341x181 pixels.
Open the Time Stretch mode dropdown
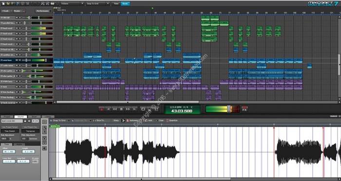click(x=10, y=131)
